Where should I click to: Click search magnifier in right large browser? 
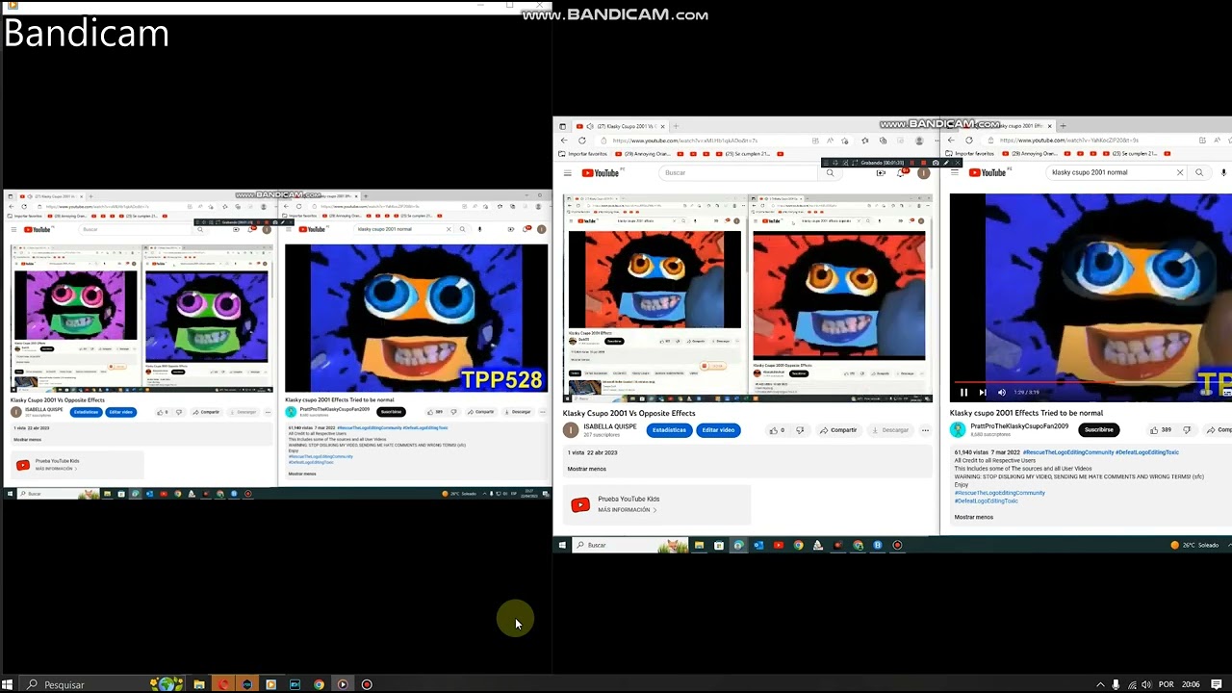[x=1199, y=173]
